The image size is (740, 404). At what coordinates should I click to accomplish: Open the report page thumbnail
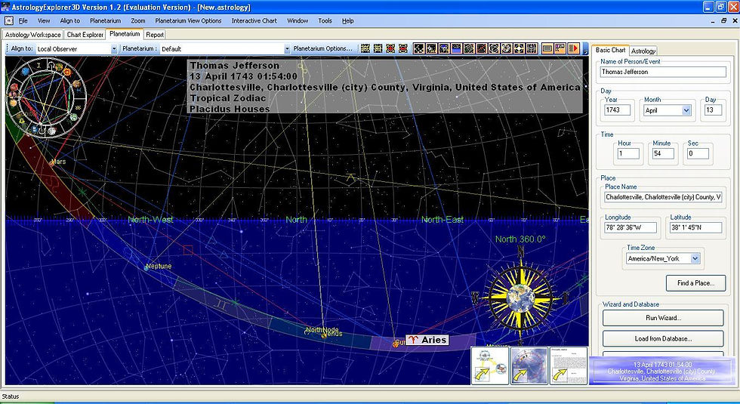point(568,365)
